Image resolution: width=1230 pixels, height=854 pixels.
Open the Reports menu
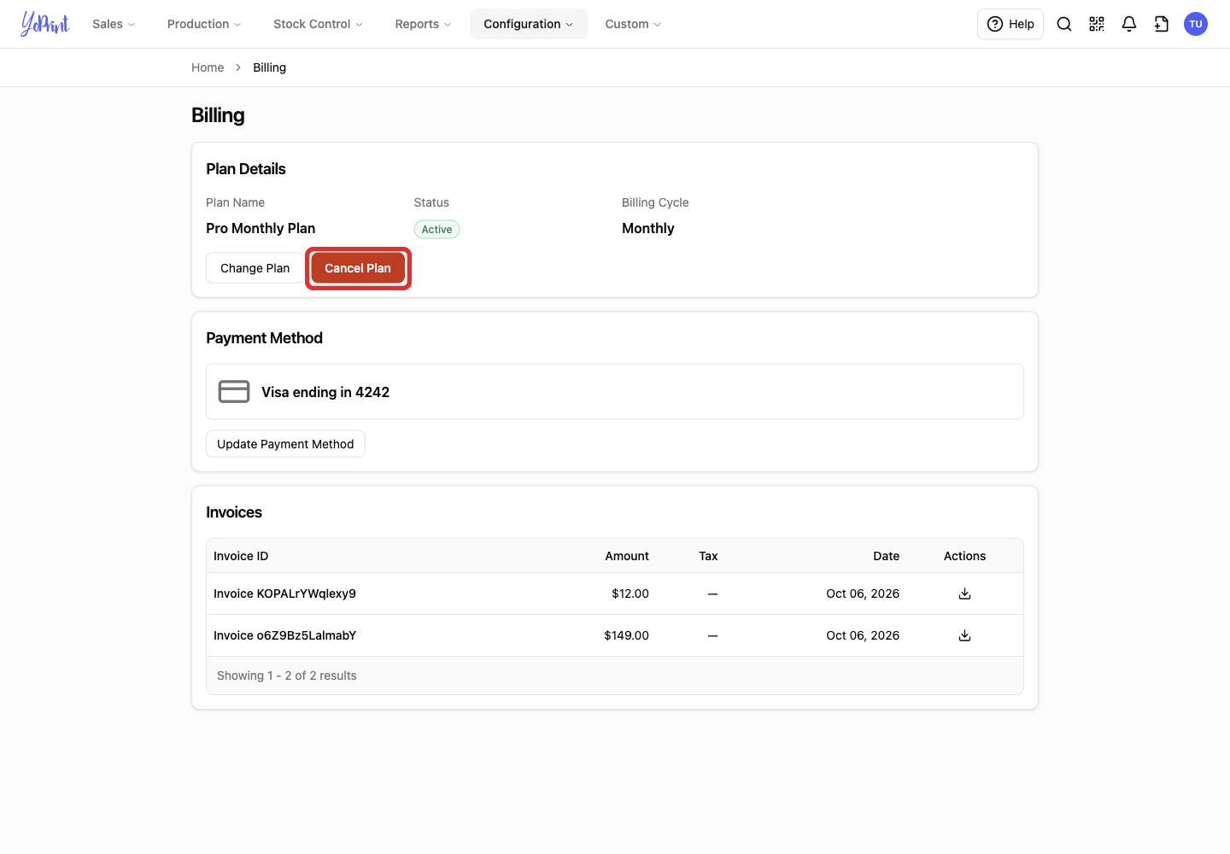423,24
